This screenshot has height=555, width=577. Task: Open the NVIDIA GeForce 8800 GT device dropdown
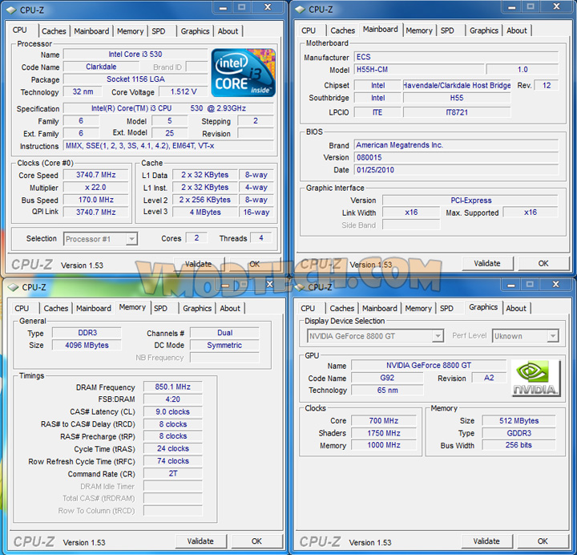pyautogui.click(x=438, y=336)
